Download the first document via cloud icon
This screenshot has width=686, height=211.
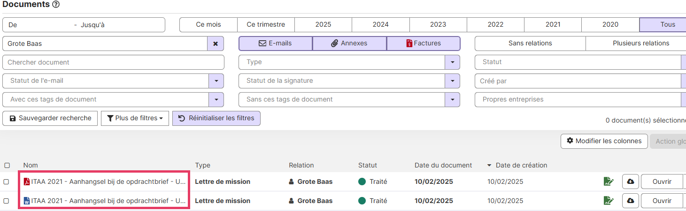[x=630, y=182]
